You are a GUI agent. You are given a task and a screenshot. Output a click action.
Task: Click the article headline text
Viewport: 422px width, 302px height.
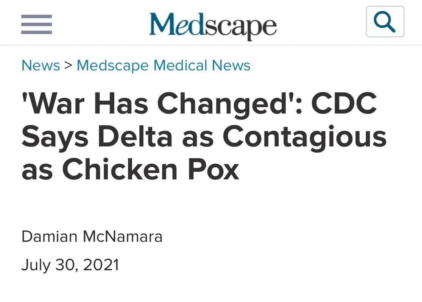click(x=204, y=136)
